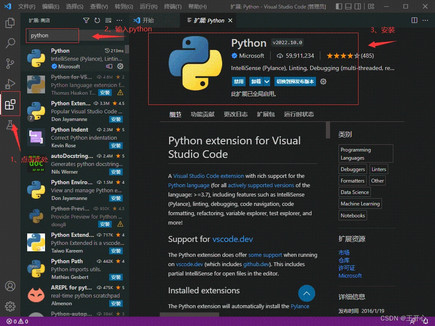Screen dimensions: 435x326
Task: Open the vscode.dev heading link
Action: click(232, 239)
